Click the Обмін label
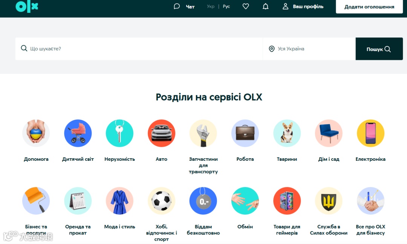This screenshot has height=244, width=407. [x=245, y=227]
